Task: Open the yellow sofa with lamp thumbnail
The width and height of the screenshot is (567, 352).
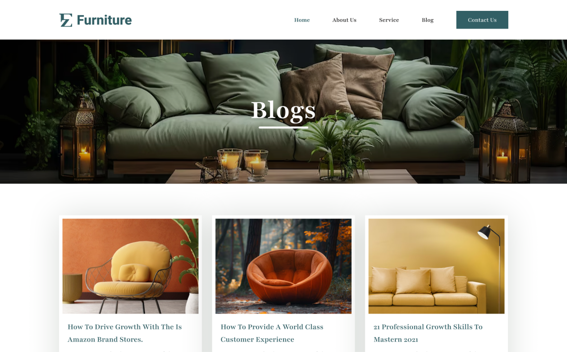Action: (437, 266)
